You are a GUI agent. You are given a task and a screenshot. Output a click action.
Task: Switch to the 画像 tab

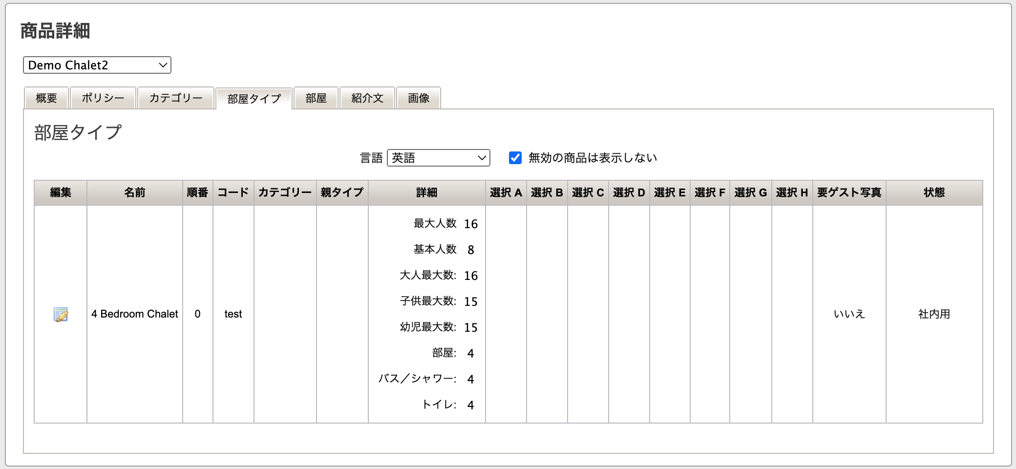419,98
